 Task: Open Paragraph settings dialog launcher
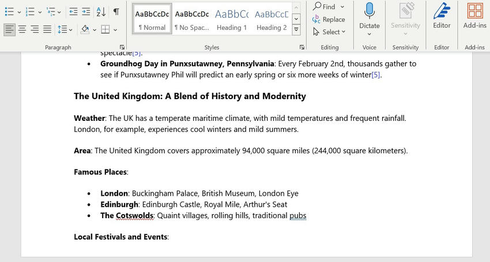pyautogui.click(x=122, y=47)
